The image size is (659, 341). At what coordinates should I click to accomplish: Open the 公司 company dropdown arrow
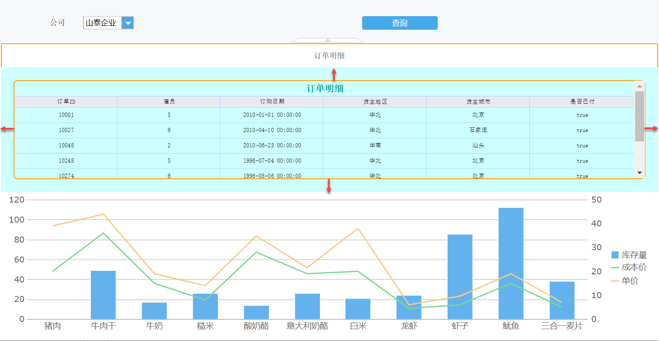[128, 23]
